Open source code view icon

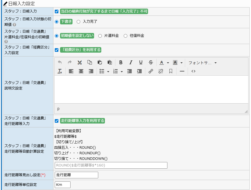(193, 71)
